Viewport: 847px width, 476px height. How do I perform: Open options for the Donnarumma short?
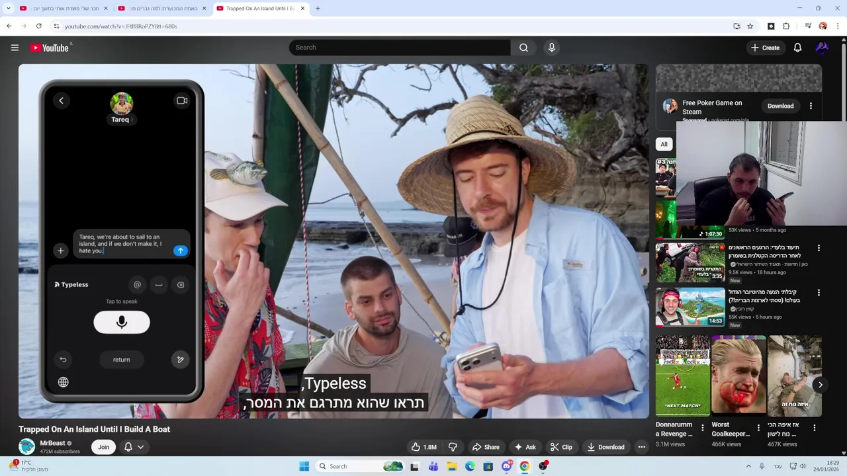[x=703, y=428]
